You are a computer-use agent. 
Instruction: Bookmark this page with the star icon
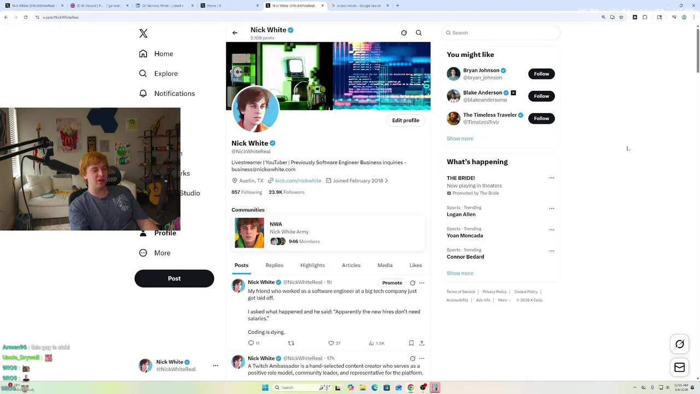tap(621, 17)
